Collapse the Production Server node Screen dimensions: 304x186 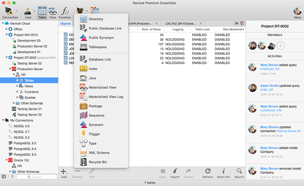coord(10,69)
